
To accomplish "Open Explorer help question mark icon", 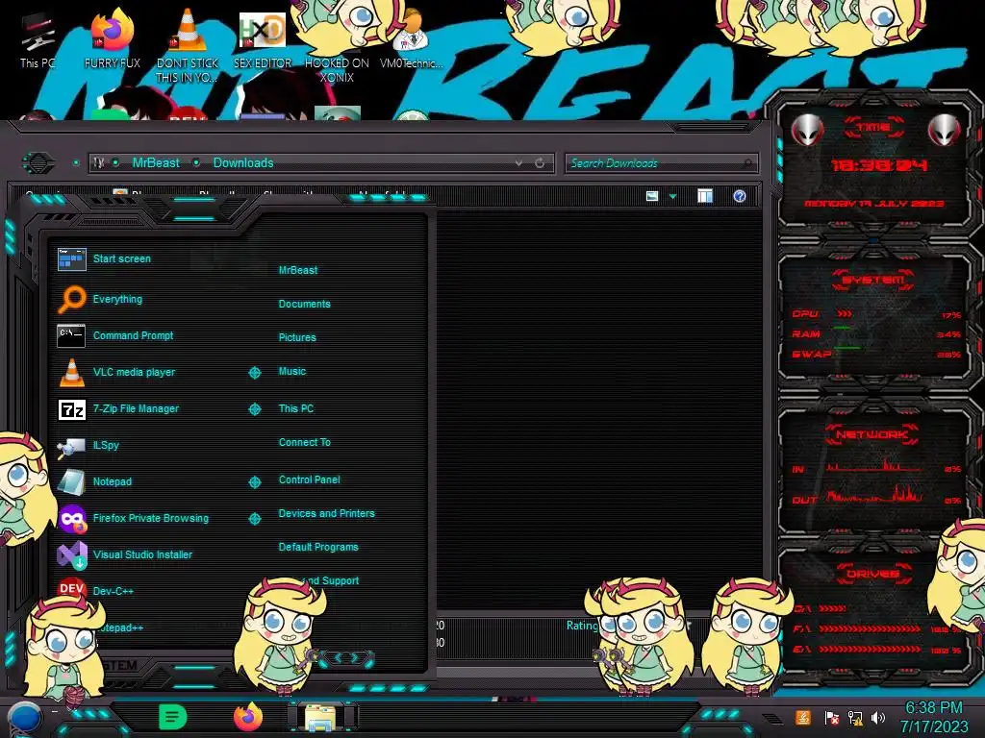I will [740, 196].
